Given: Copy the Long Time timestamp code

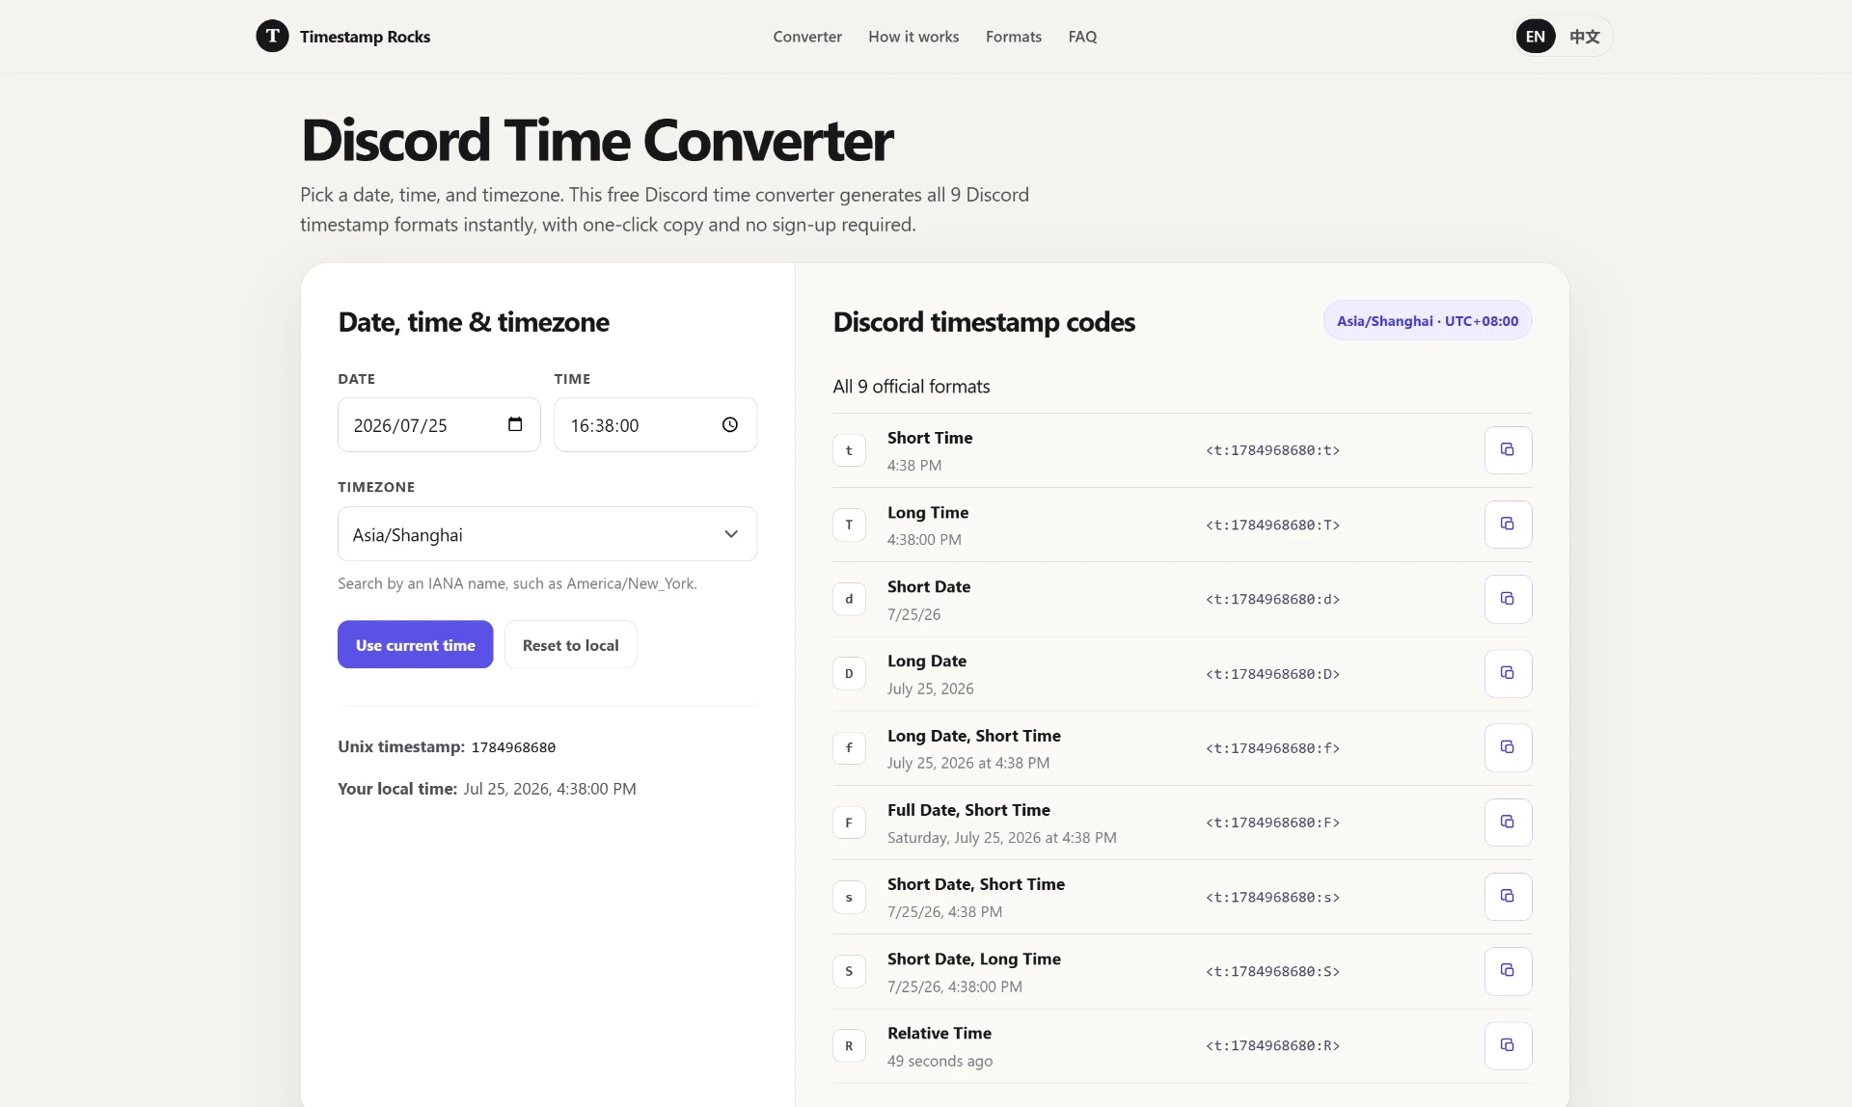Looking at the screenshot, I should 1508,525.
